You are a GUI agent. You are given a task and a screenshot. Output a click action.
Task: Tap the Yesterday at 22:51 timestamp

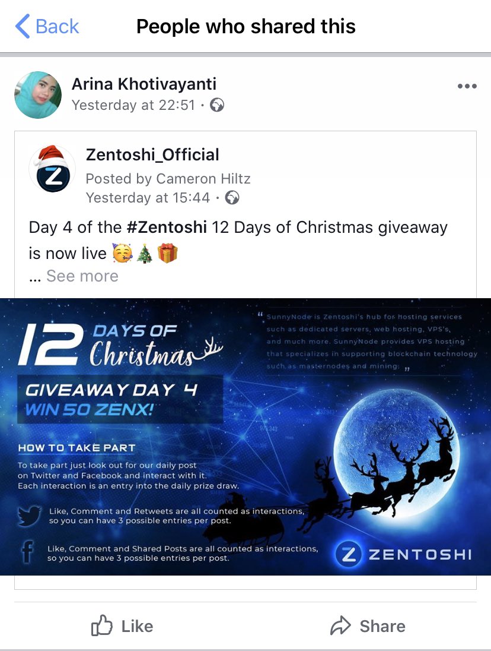point(133,105)
